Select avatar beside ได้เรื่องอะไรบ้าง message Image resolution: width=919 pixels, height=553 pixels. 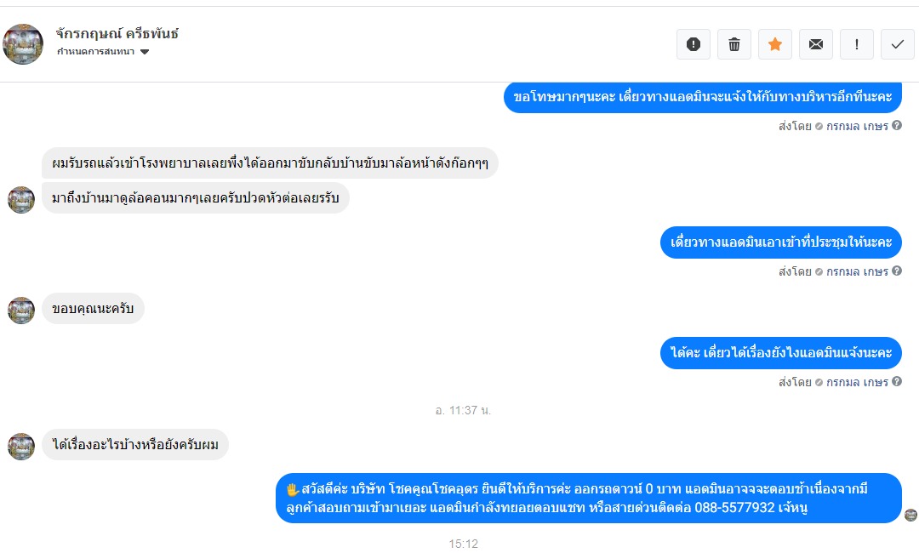21,447
